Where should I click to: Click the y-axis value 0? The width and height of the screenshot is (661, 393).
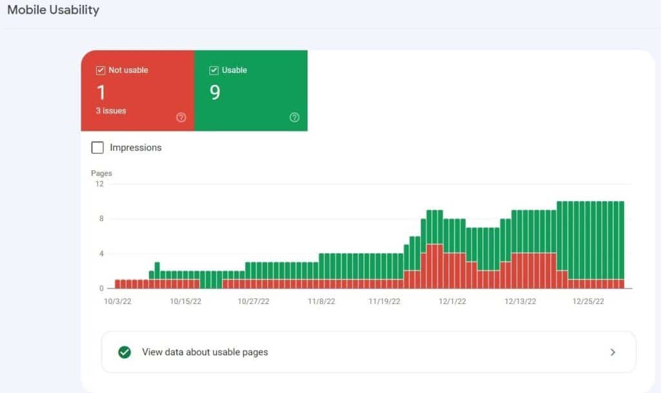point(101,288)
